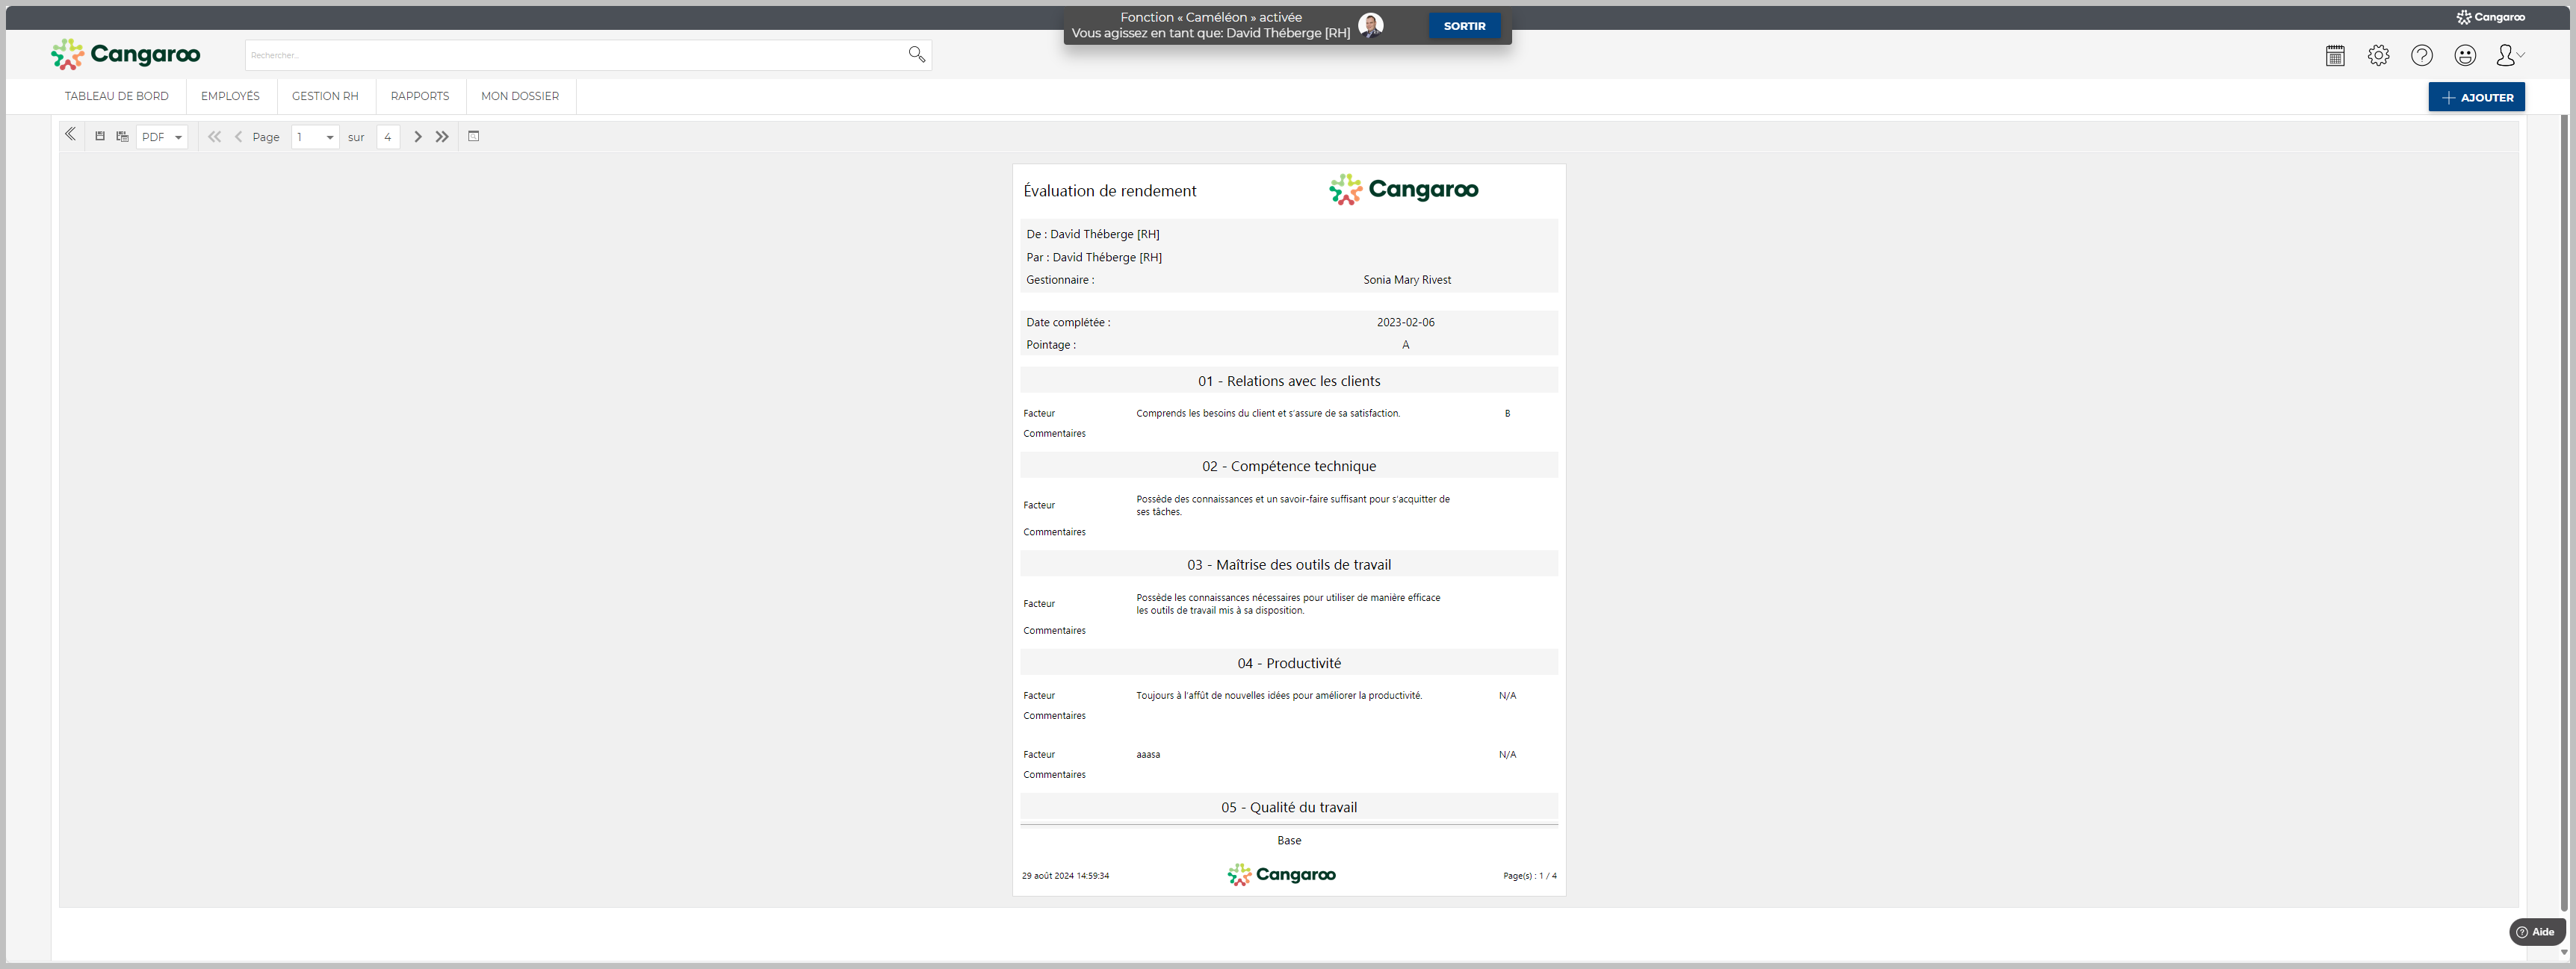Open the RAPPORTS menu
This screenshot has width=2576, height=969.
[x=420, y=97]
